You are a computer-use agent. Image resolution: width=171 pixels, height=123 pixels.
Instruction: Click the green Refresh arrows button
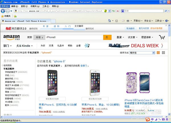coord(113,11)
